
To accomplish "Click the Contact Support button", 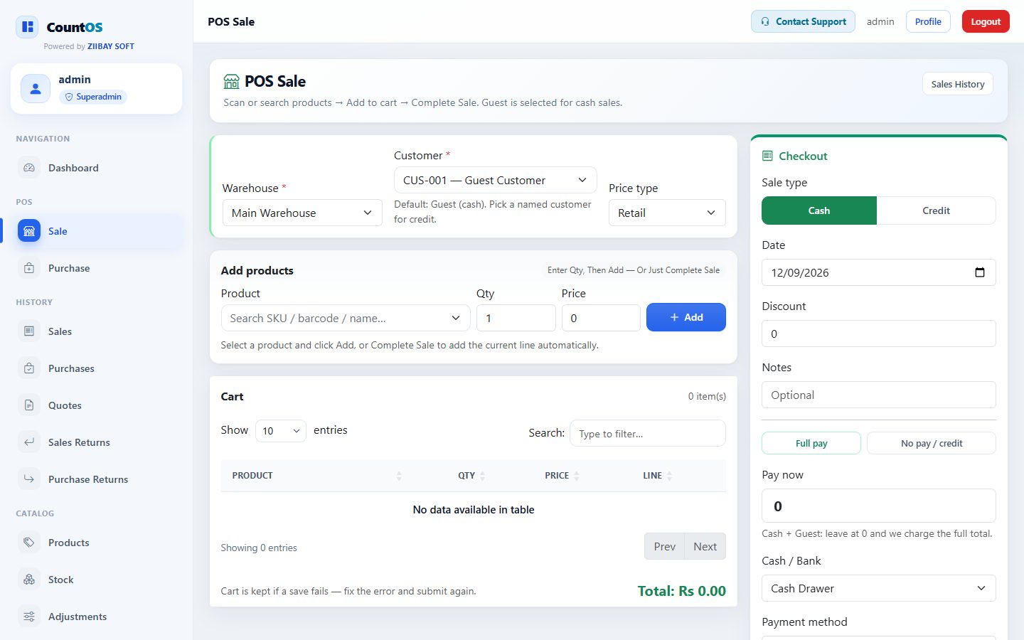I will click(803, 21).
